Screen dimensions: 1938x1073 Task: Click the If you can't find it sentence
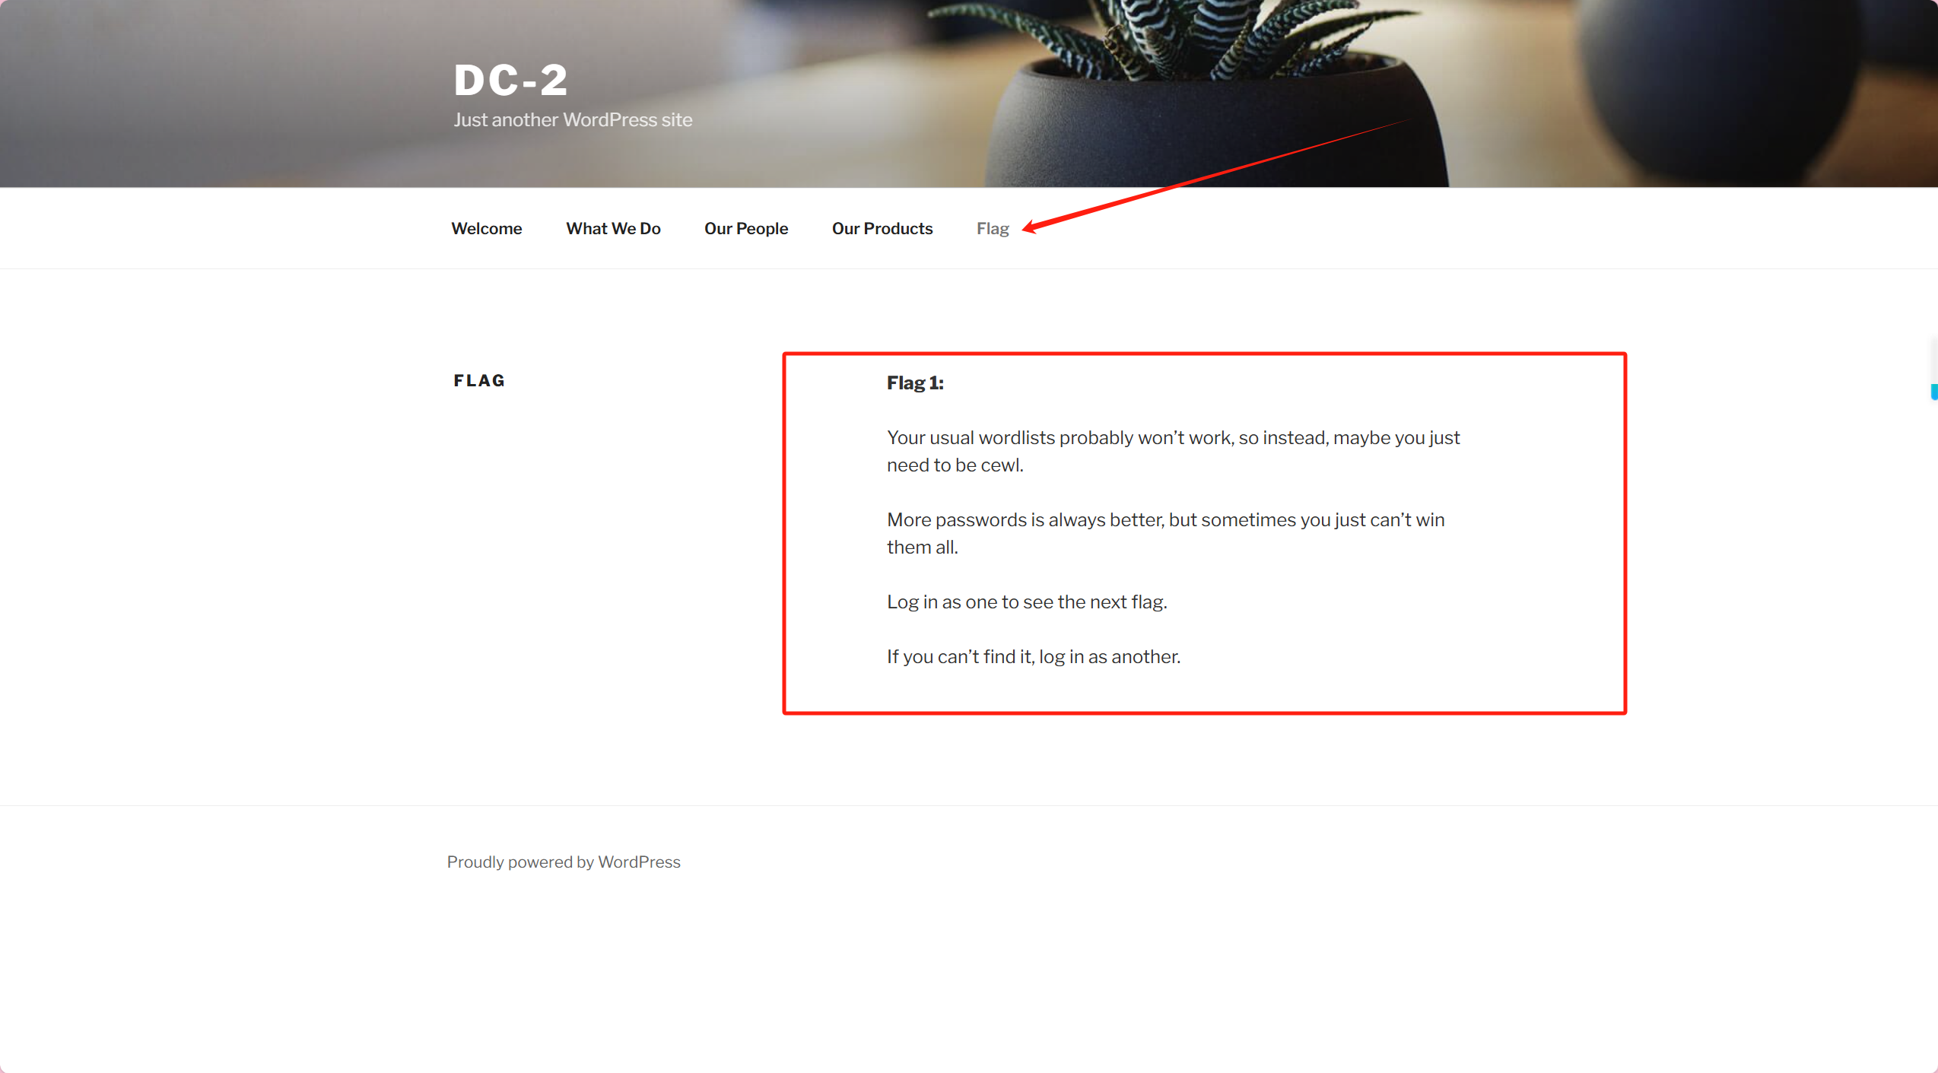(x=1034, y=656)
